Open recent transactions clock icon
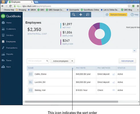The width and height of the screenshot is (140, 114). point(88,15)
